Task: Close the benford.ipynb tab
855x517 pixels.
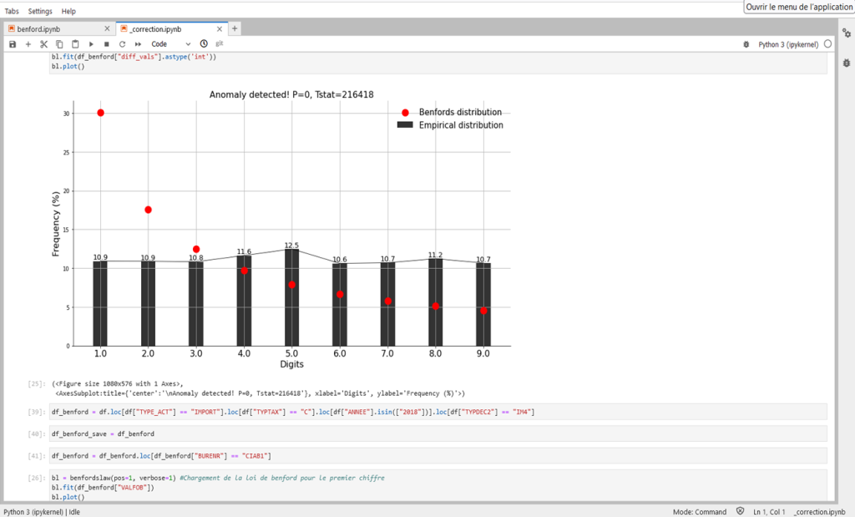Action: [x=107, y=29]
